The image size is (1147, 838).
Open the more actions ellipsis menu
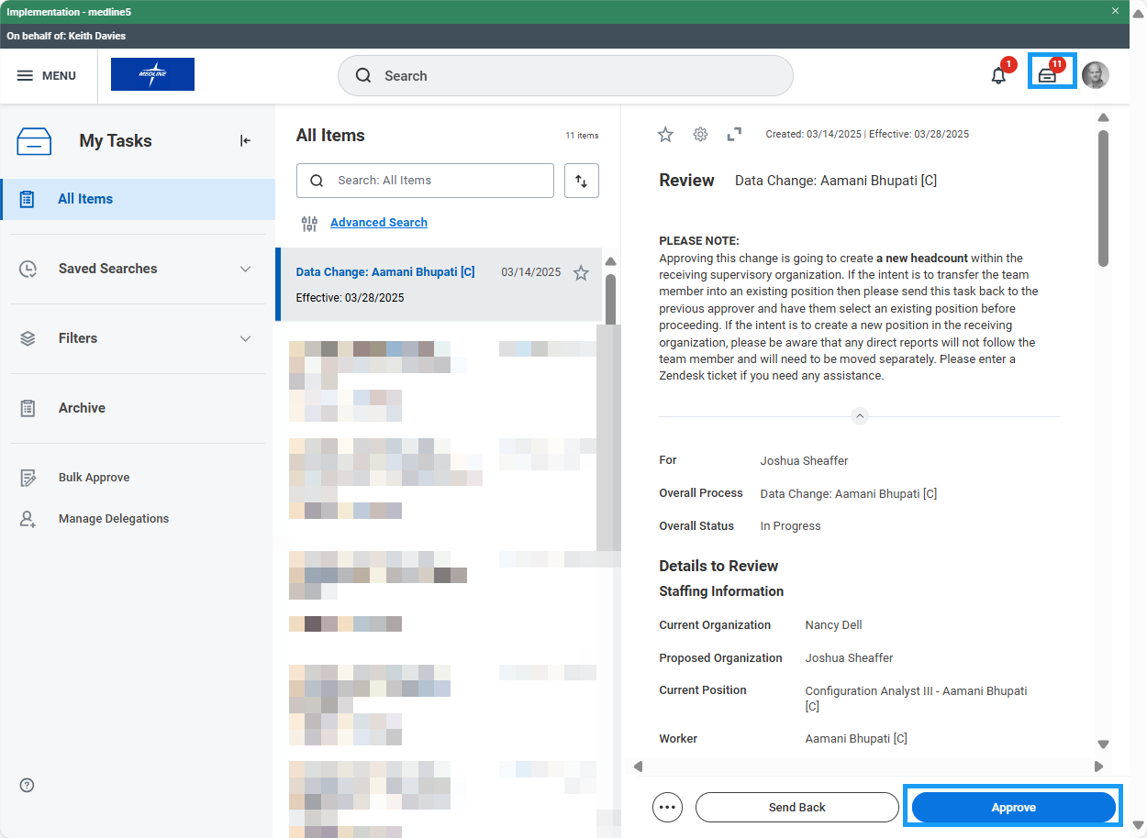tap(667, 807)
